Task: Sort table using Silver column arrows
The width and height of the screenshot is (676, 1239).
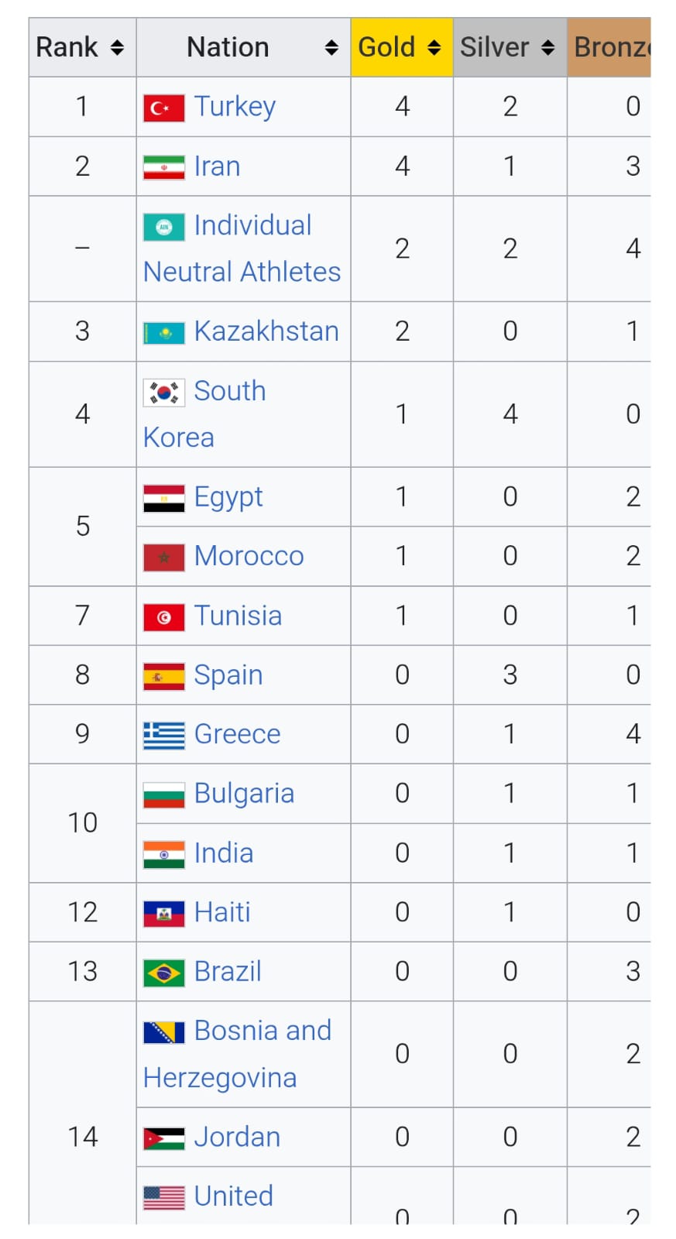Action: [548, 48]
